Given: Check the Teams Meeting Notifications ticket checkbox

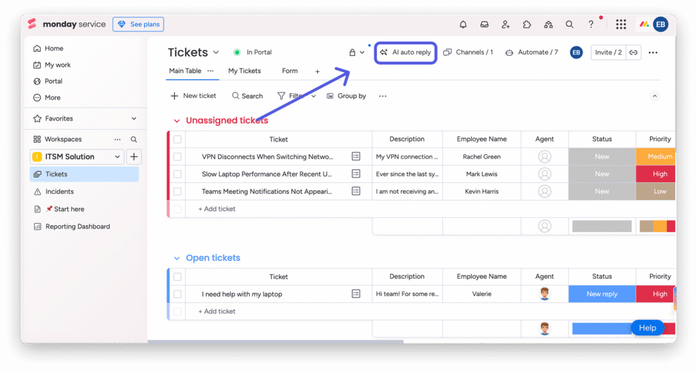Looking at the screenshot, I should point(178,191).
